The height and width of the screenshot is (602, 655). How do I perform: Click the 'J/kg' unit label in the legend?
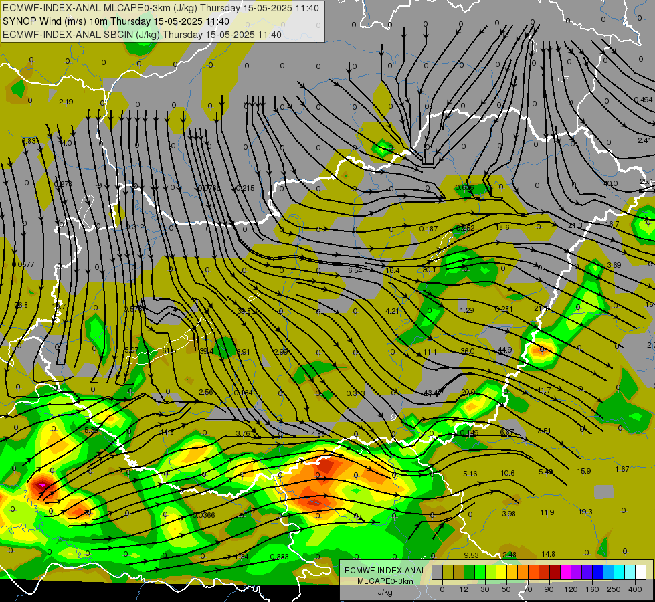(x=385, y=592)
